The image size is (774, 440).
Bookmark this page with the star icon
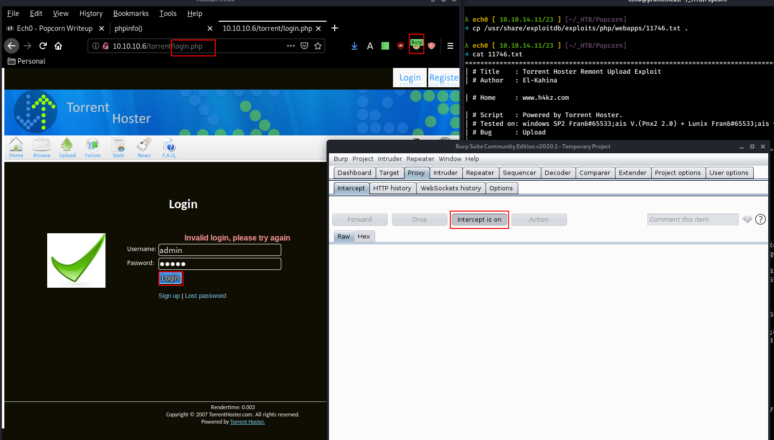tap(318, 46)
